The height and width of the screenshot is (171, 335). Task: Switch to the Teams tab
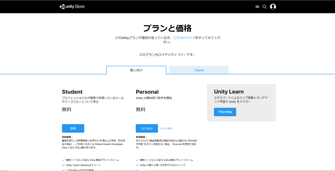pyautogui.click(x=199, y=70)
